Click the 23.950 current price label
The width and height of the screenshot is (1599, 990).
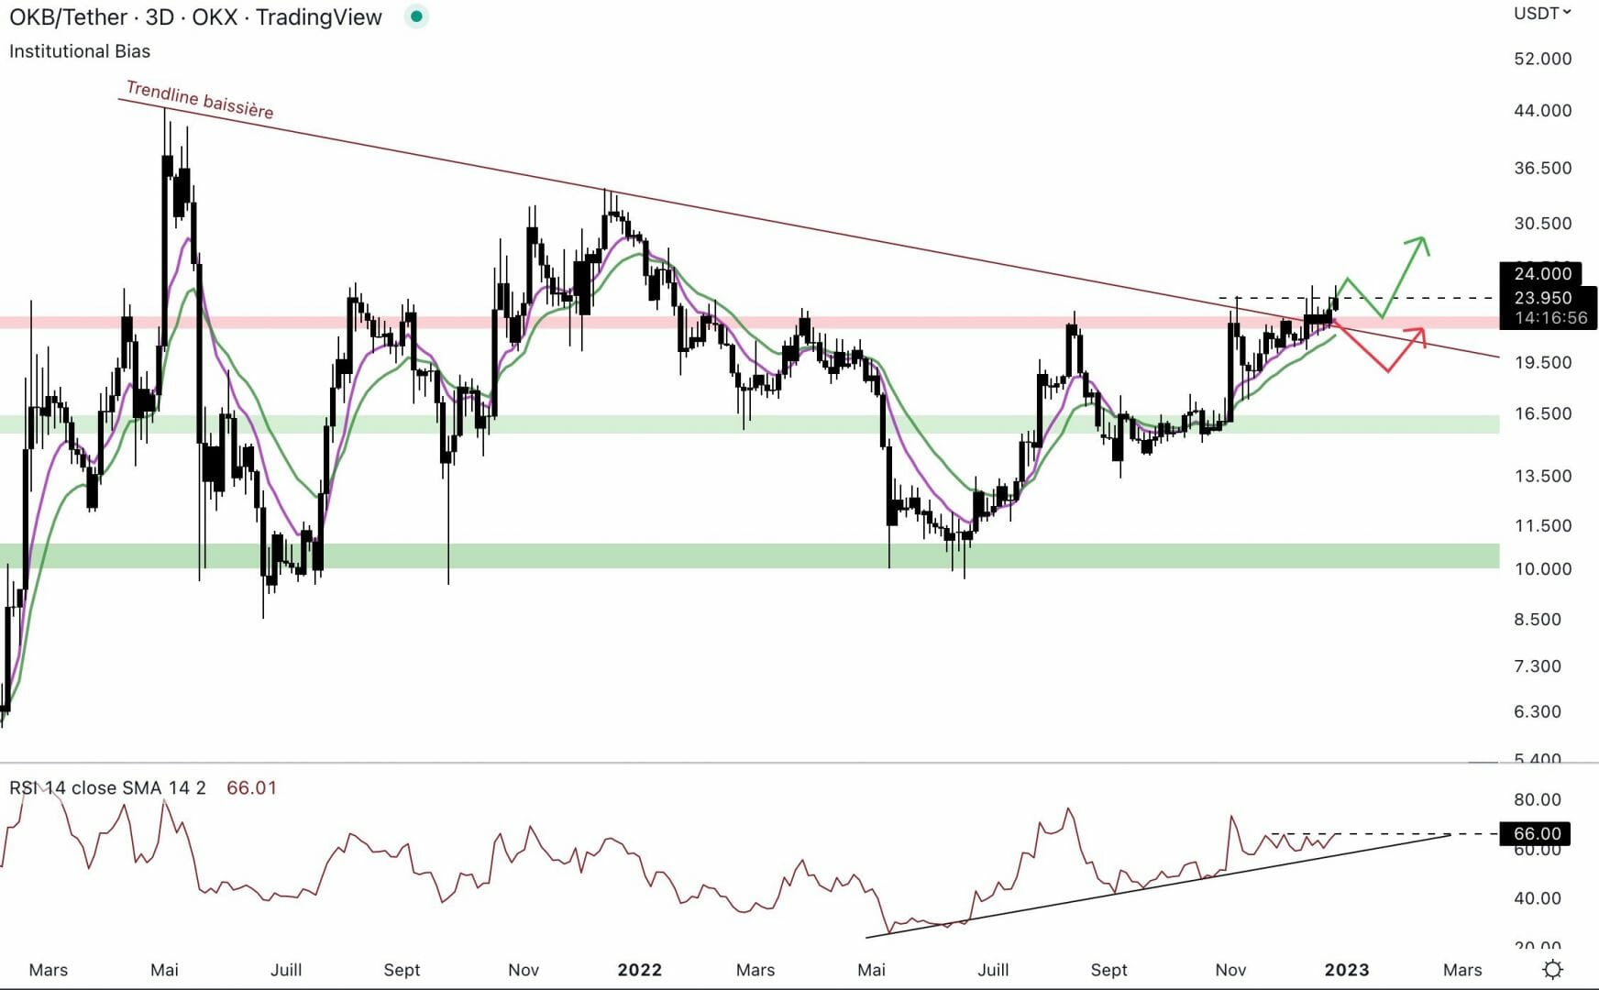1543,297
